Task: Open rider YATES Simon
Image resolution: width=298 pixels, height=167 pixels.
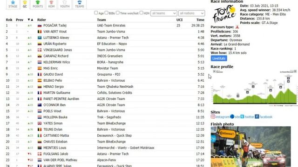Action: (x=53, y=123)
